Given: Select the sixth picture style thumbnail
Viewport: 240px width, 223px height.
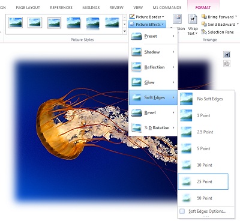Looking at the screenshot, I should click(x=112, y=22).
